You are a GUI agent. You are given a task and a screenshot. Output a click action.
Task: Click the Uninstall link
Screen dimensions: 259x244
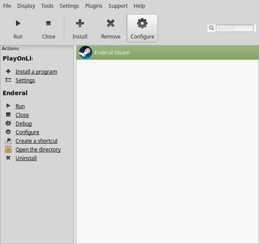click(x=26, y=158)
